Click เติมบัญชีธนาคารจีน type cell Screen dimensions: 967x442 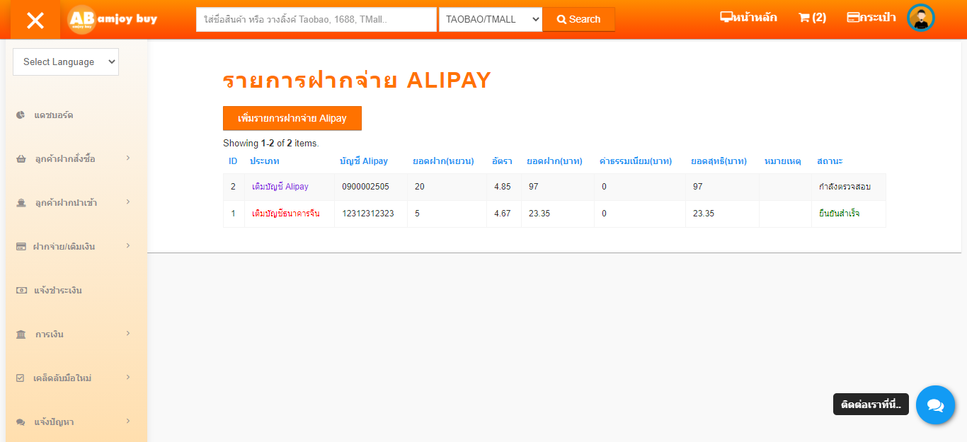(286, 214)
